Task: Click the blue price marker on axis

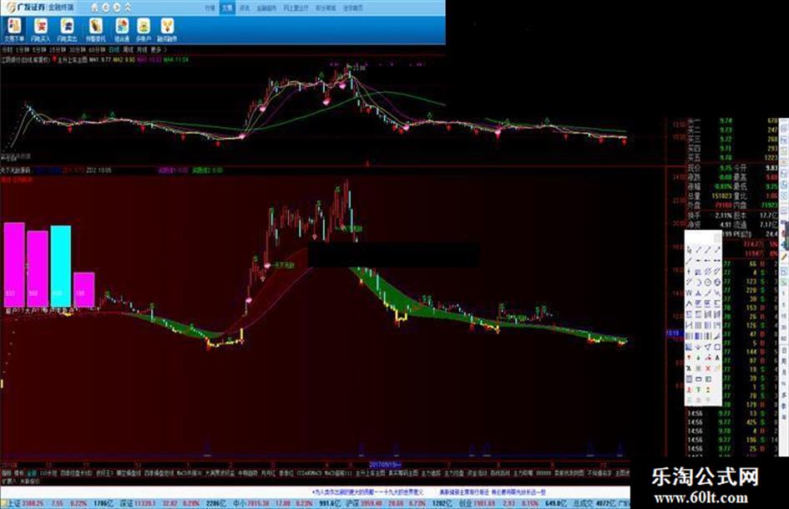Action: click(673, 333)
